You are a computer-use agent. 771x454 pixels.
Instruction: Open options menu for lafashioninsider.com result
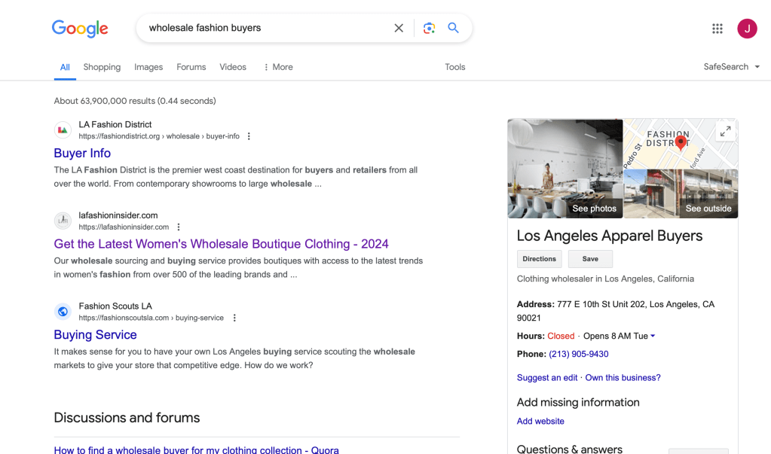coord(179,227)
